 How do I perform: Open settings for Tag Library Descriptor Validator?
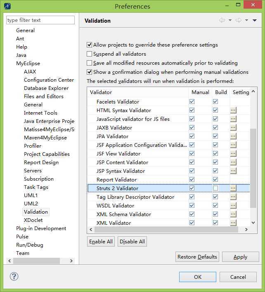[x=233, y=197]
